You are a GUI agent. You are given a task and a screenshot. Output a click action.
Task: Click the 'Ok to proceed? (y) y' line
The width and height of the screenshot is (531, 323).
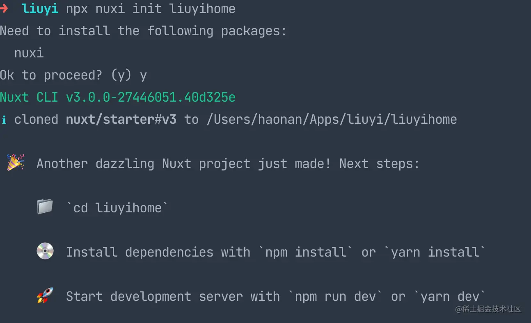point(73,75)
